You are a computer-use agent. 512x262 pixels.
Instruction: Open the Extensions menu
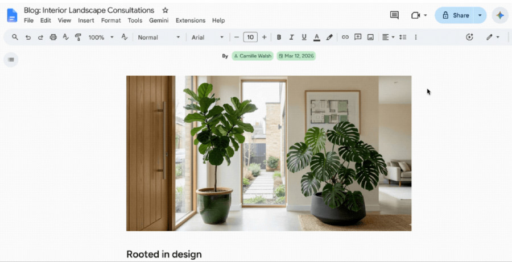[191, 20]
